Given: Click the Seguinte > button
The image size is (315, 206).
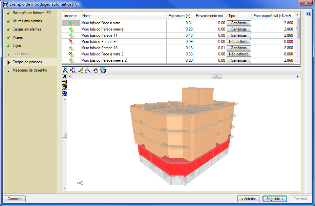Looking at the screenshot, I should coord(275,199).
